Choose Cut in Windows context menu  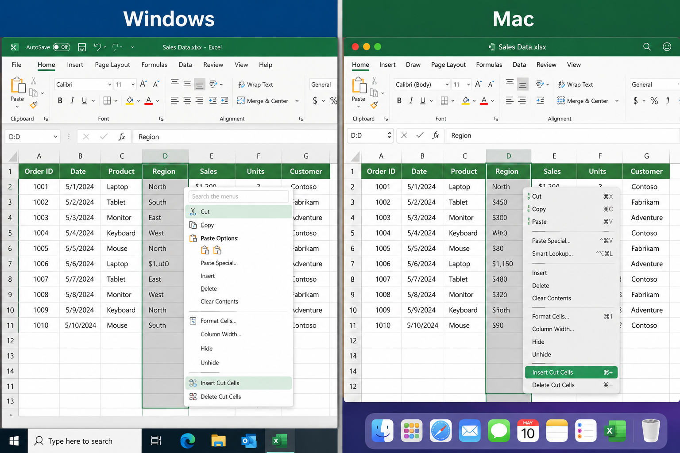pyautogui.click(x=239, y=212)
